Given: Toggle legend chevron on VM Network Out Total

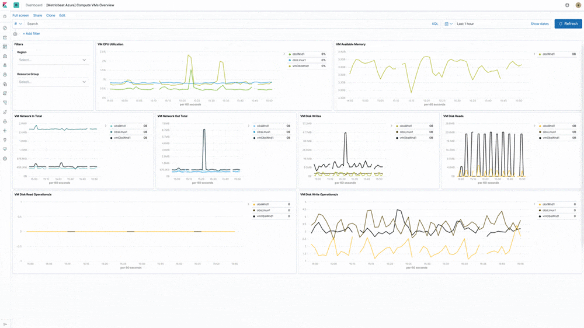Looking at the screenshot, I should point(249,126).
